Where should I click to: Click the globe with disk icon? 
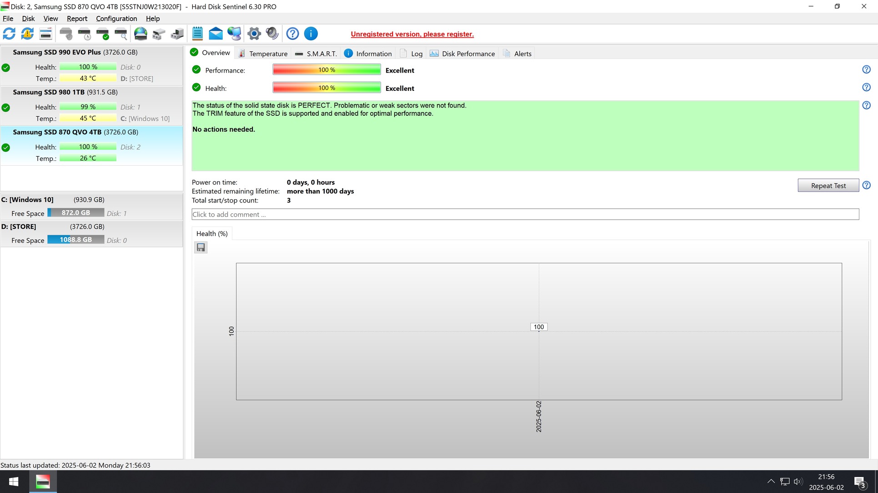(x=140, y=34)
